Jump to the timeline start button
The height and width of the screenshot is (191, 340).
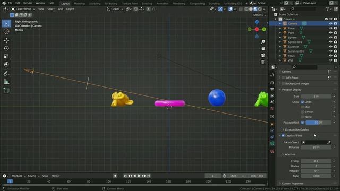click(125, 176)
